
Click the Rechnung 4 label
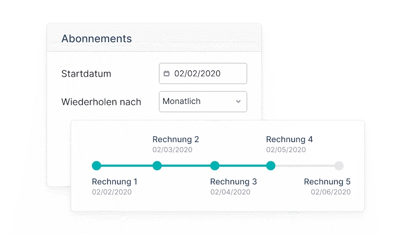click(x=289, y=140)
